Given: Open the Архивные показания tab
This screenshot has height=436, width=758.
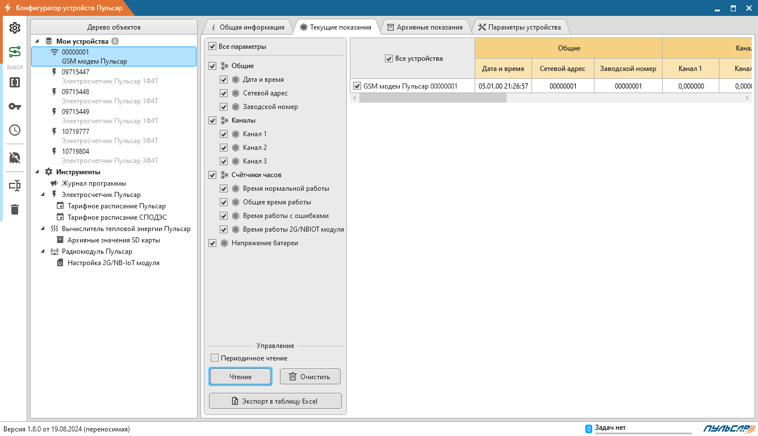Looking at the screenshot, I should pos(425,27).
